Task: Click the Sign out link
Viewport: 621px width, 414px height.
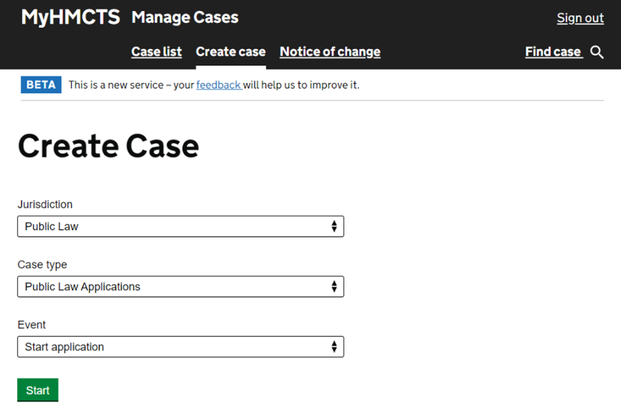Action: pyautogui.click(x=580, y=18)
